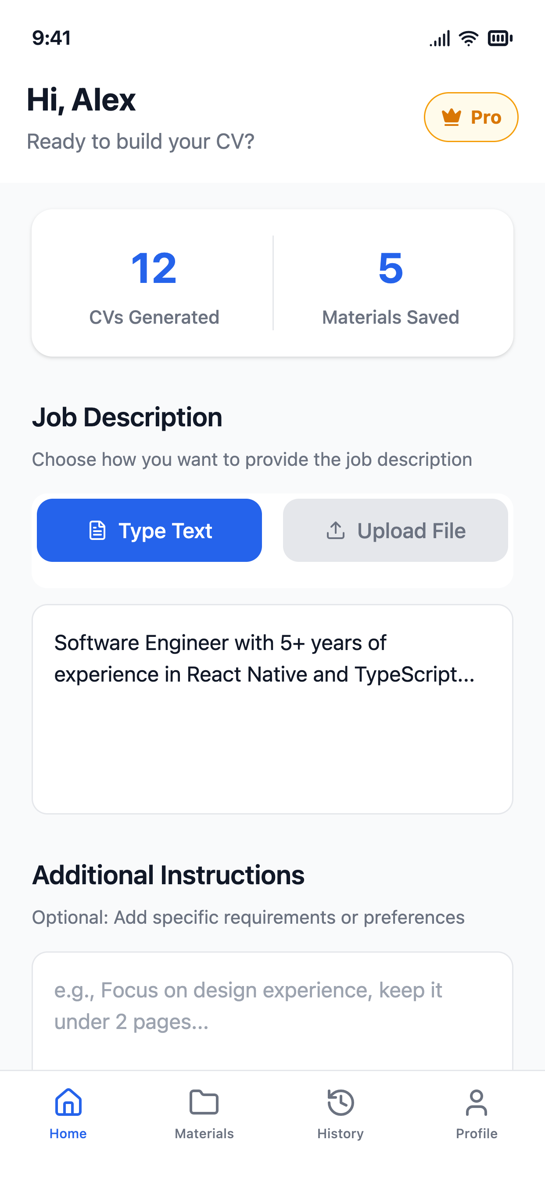Tap the cellular signal bars icon
545x1179 pixels.
(x=440, y=39)
